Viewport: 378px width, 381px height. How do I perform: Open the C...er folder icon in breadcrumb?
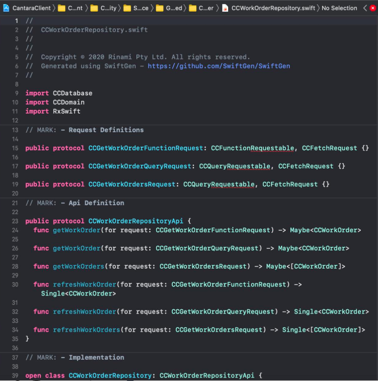click(193, 8)
